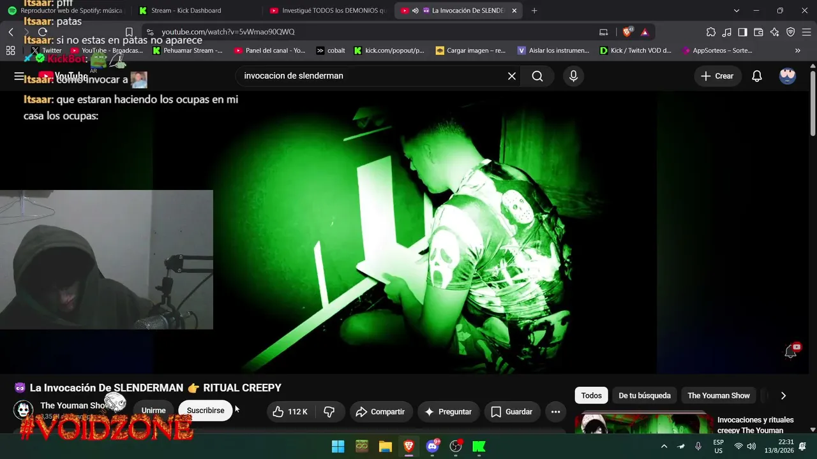Open the YouTube guide hamburger menu
Screen dimensions: 817x459
19,76
